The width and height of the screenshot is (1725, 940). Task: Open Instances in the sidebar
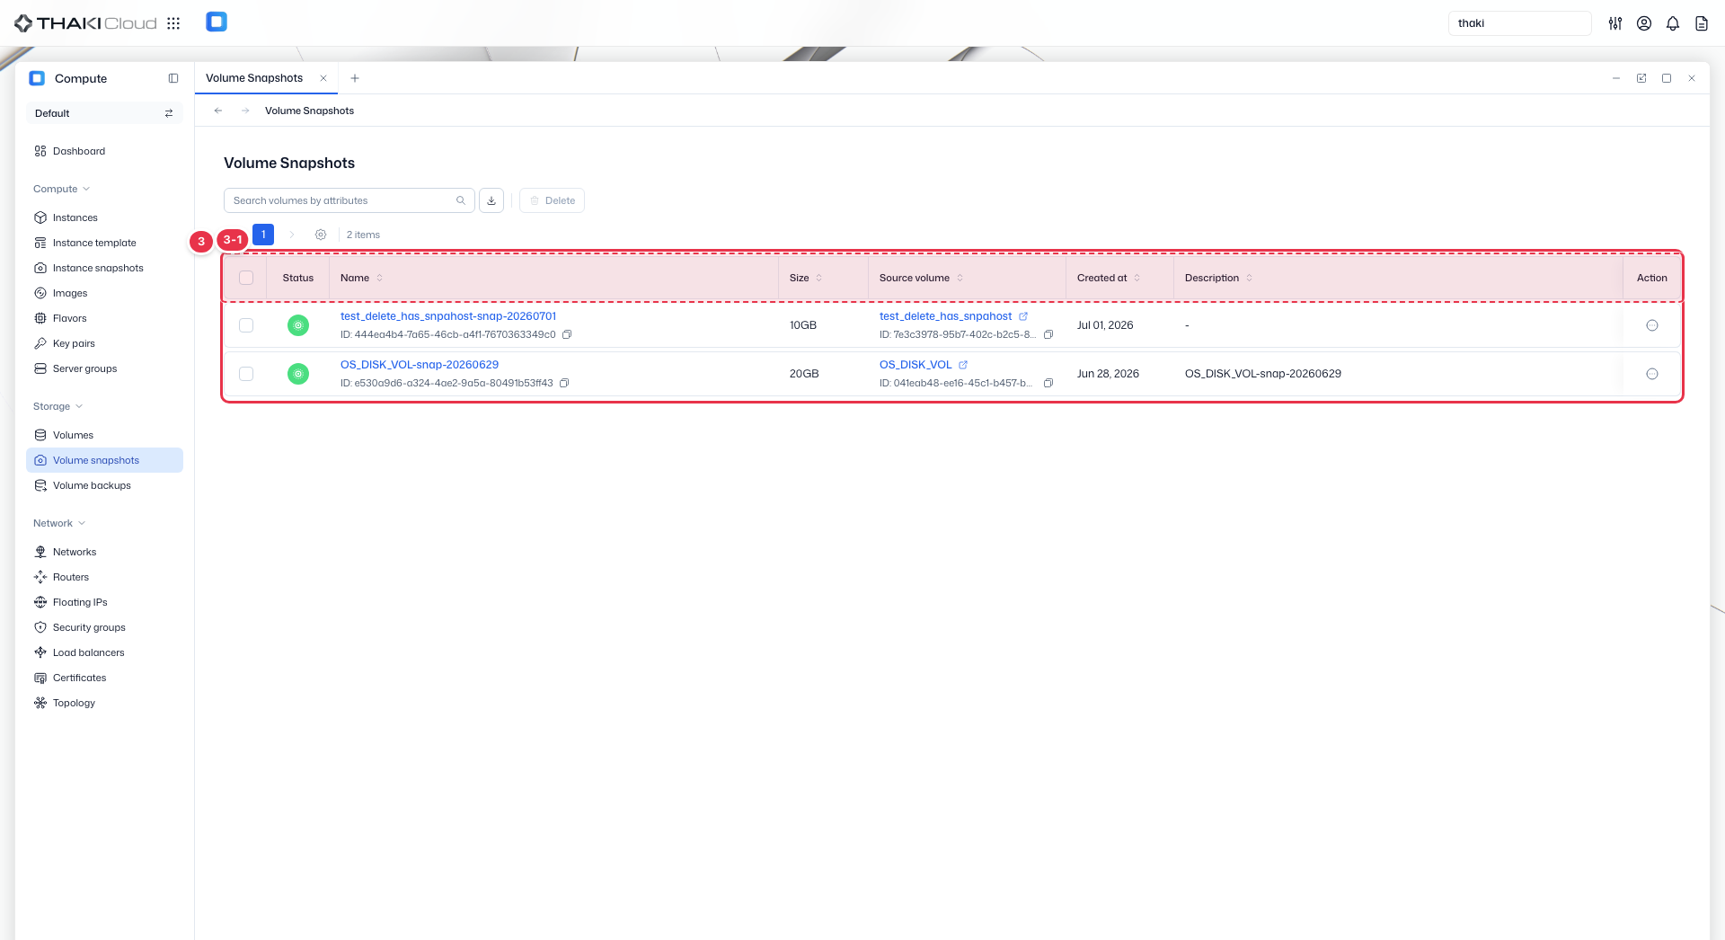[x=104, y=217]
